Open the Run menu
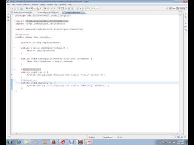194x145 pixels. click(56, 4)
